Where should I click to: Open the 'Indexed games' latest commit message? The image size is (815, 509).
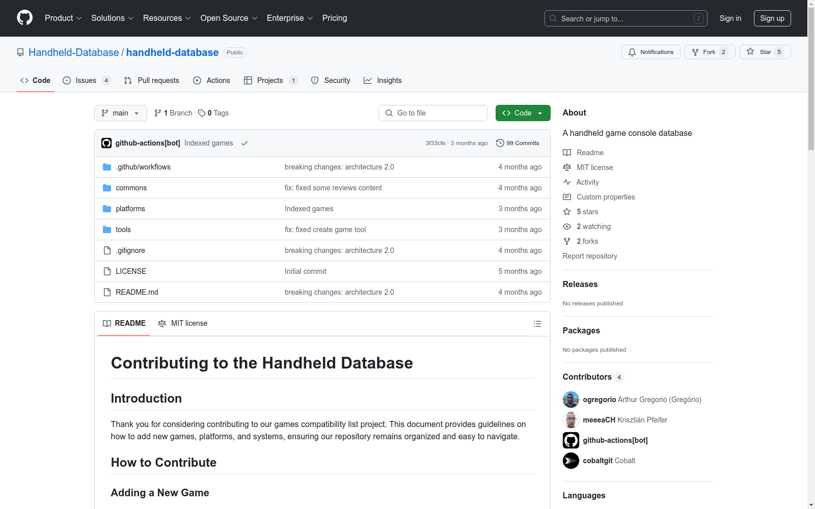coord(209,143)
